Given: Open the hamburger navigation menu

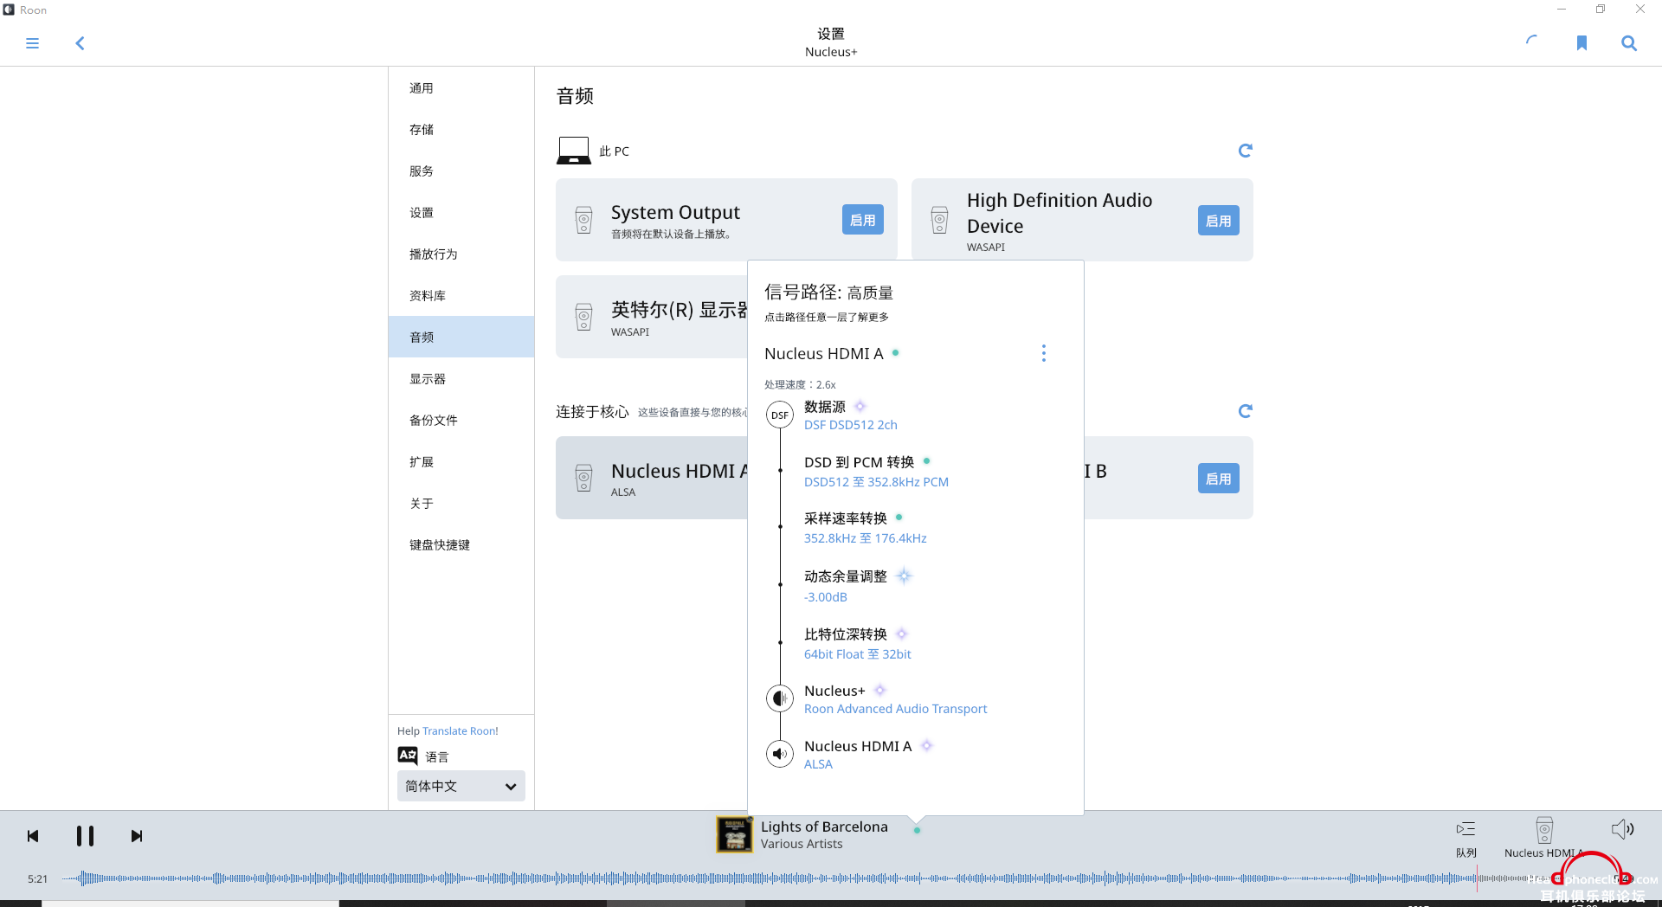Looking at the screenshot, I should tap(32, 43).
